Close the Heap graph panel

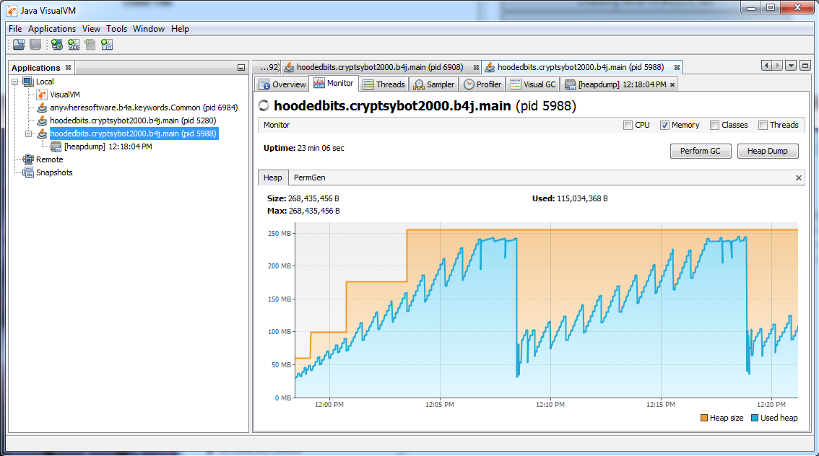point(799,178)
